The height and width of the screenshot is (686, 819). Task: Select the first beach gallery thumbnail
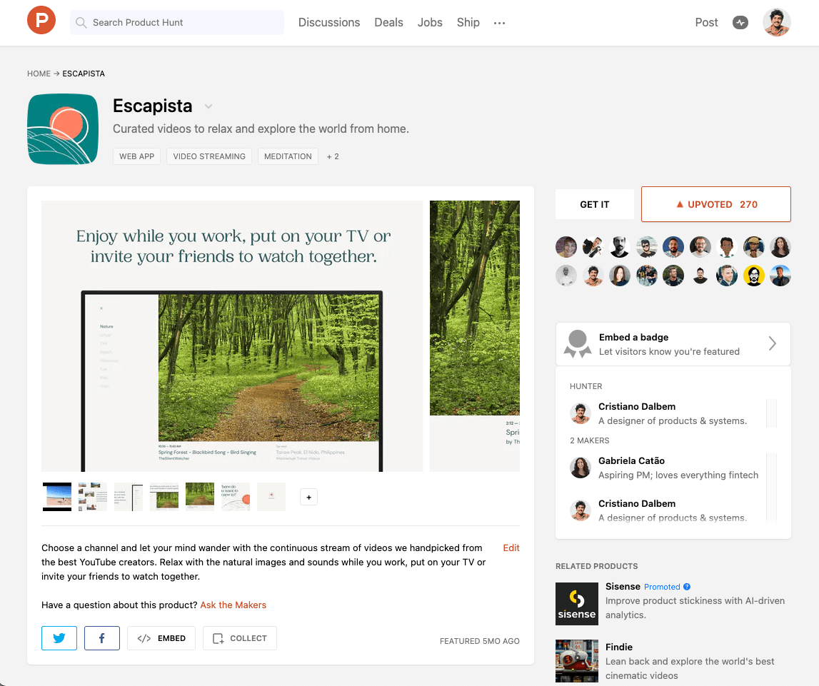point(57,497)
